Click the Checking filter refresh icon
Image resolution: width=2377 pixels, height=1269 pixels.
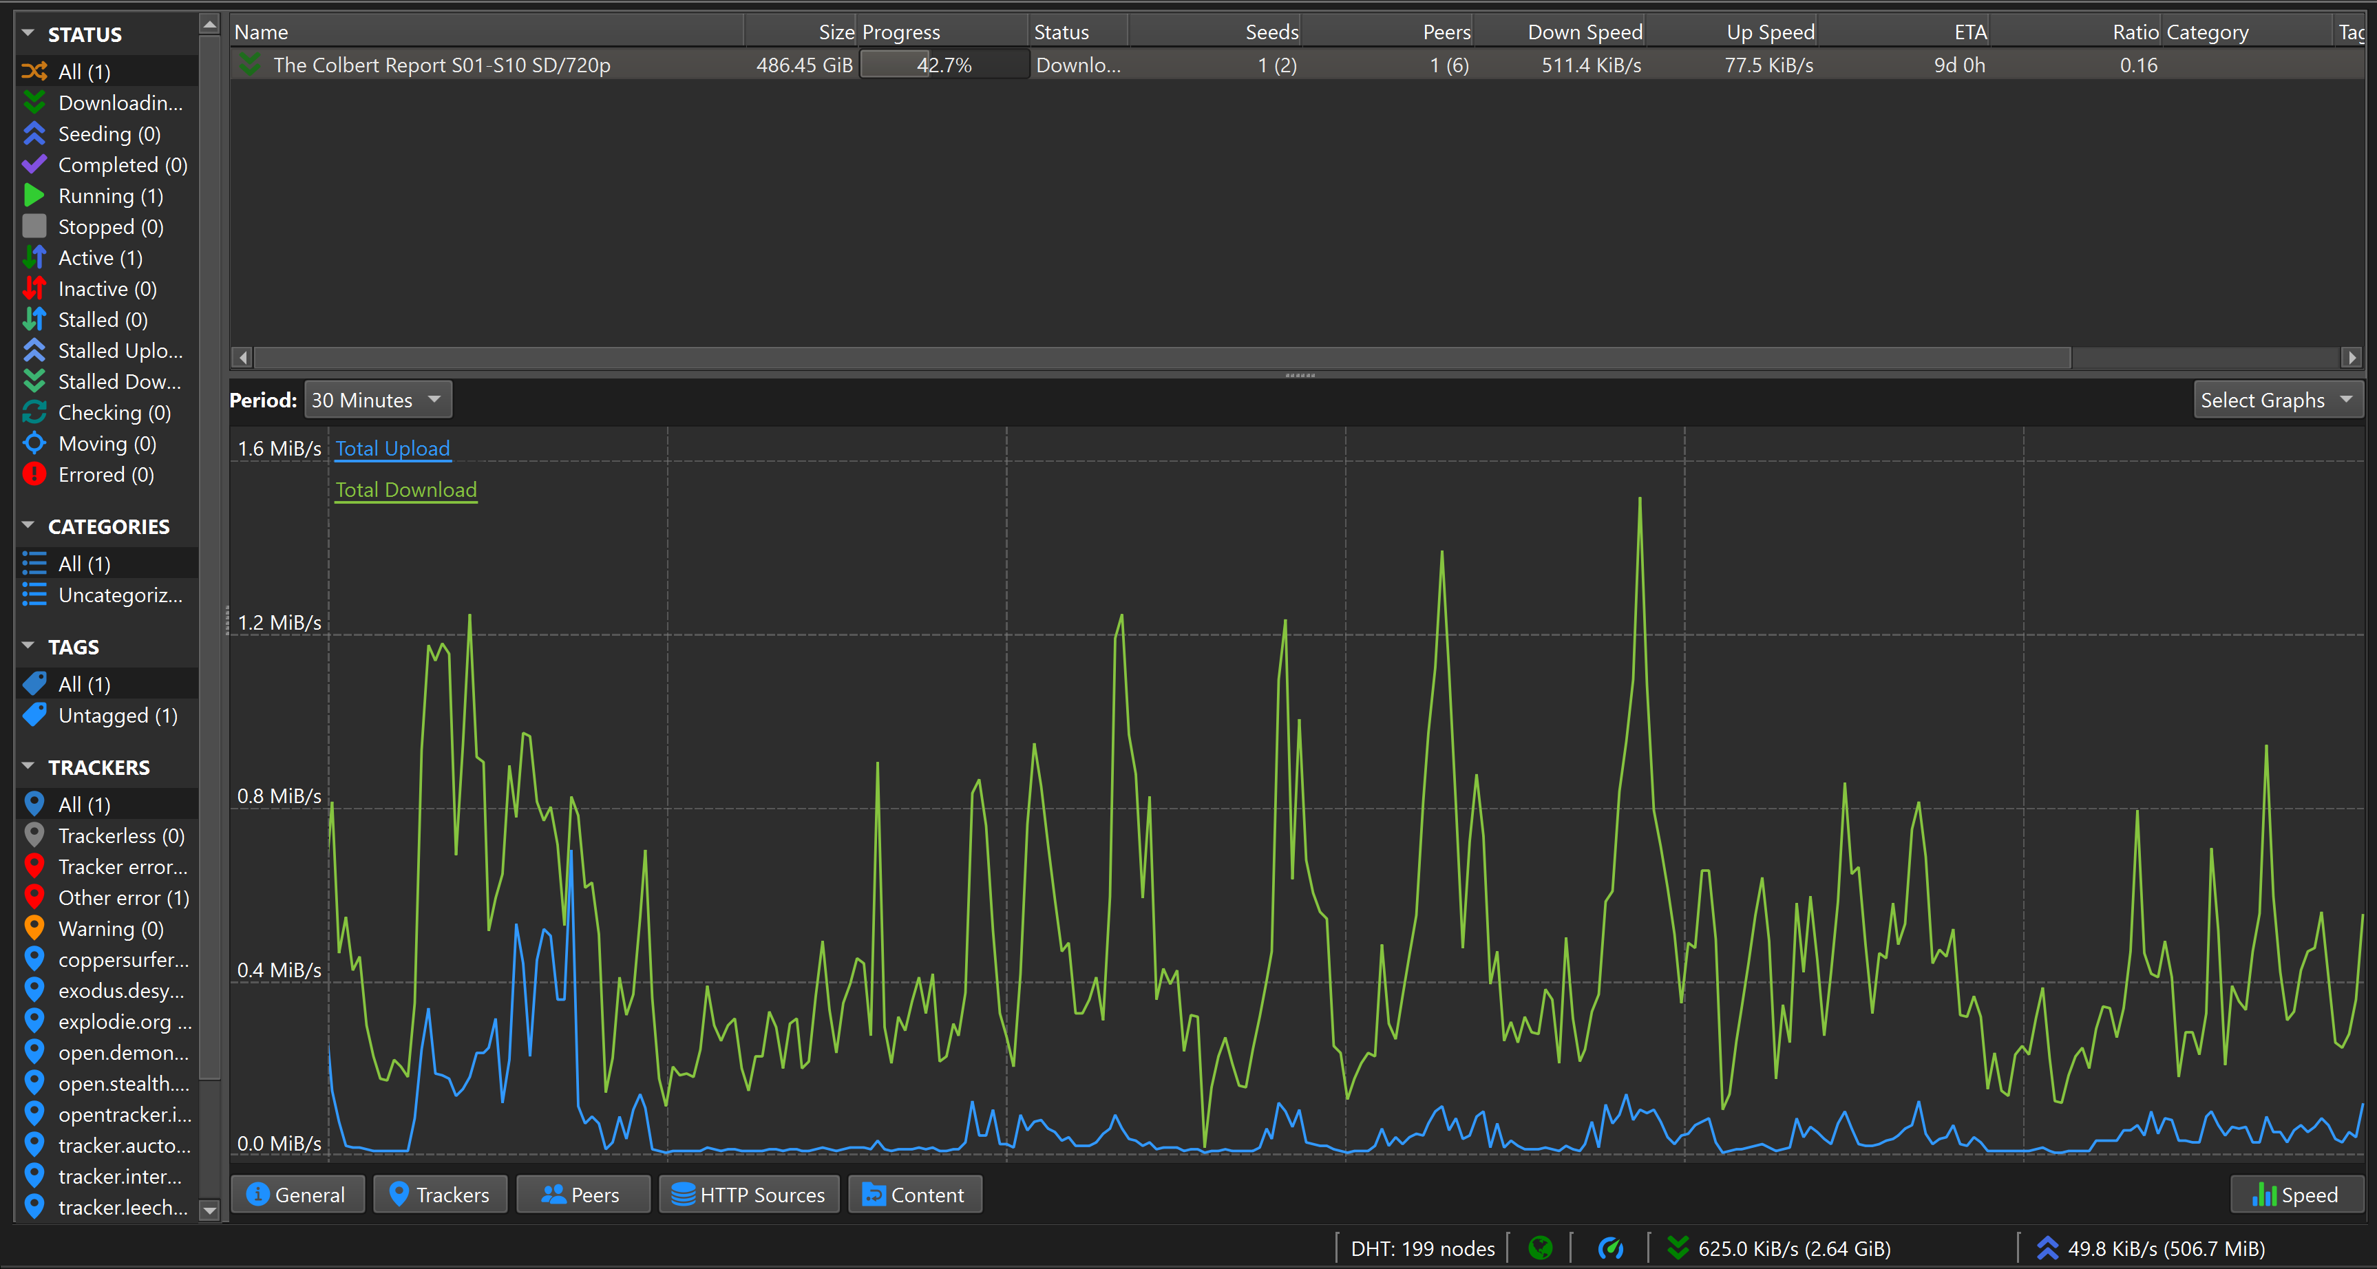tap(34, 412)
